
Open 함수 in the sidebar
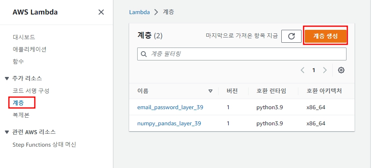(18, 62)
